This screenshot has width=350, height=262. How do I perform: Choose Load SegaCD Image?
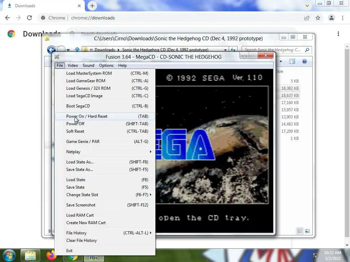click(105, 96)
